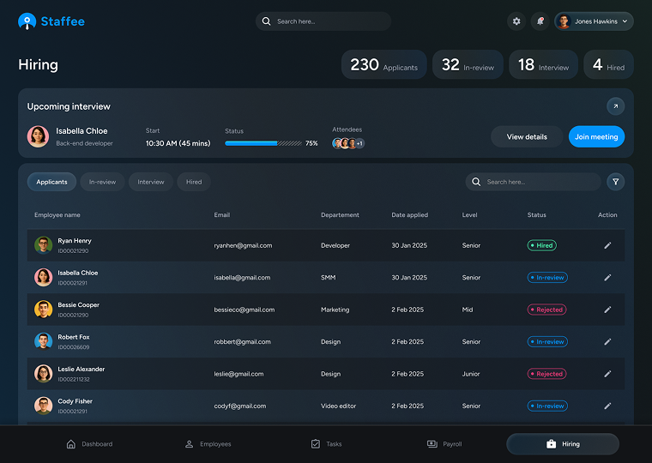Go to Tasks in bottom navigation

(326, 444)
